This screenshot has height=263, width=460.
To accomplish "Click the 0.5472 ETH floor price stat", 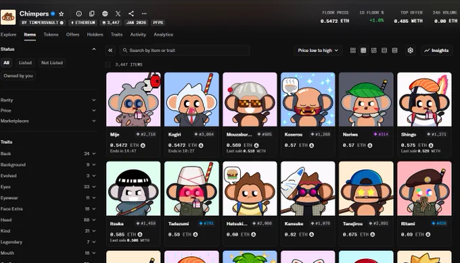I will (335, 21).
